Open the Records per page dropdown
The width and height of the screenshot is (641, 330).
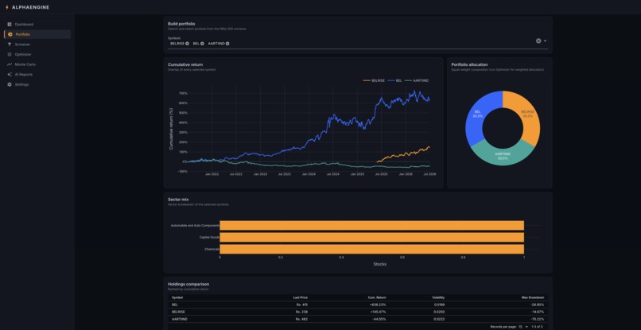tap(523, 327)
